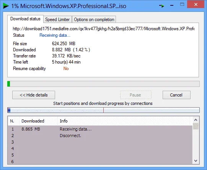The height and width of the screenshot is (170, 207).
Task: Click scroll up arrow in connections list
Action: (x=196, y=120)
